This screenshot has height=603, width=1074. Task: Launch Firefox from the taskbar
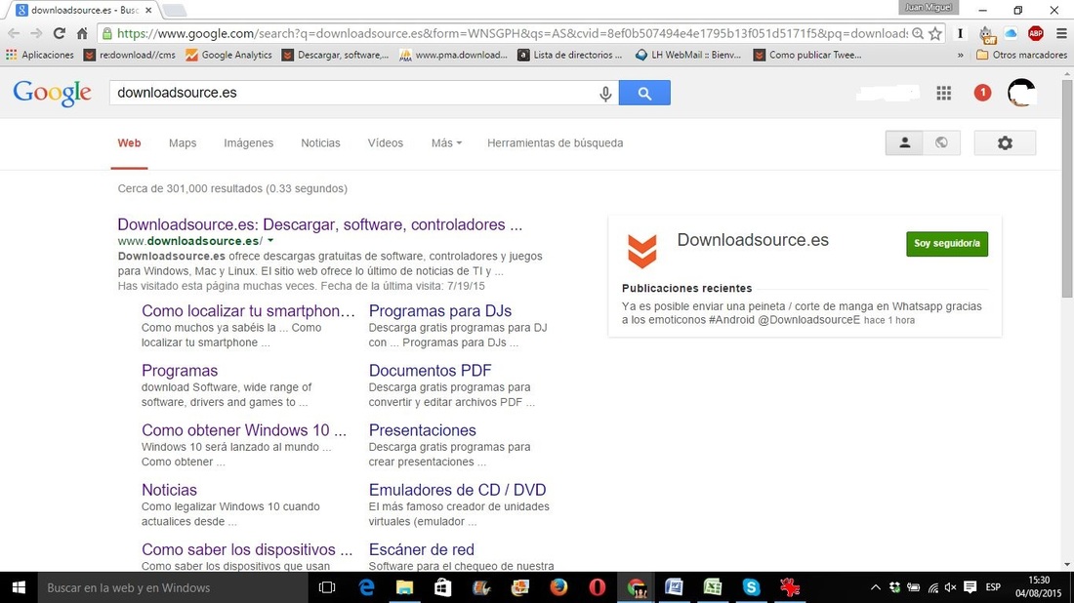[x=558, y=587]
